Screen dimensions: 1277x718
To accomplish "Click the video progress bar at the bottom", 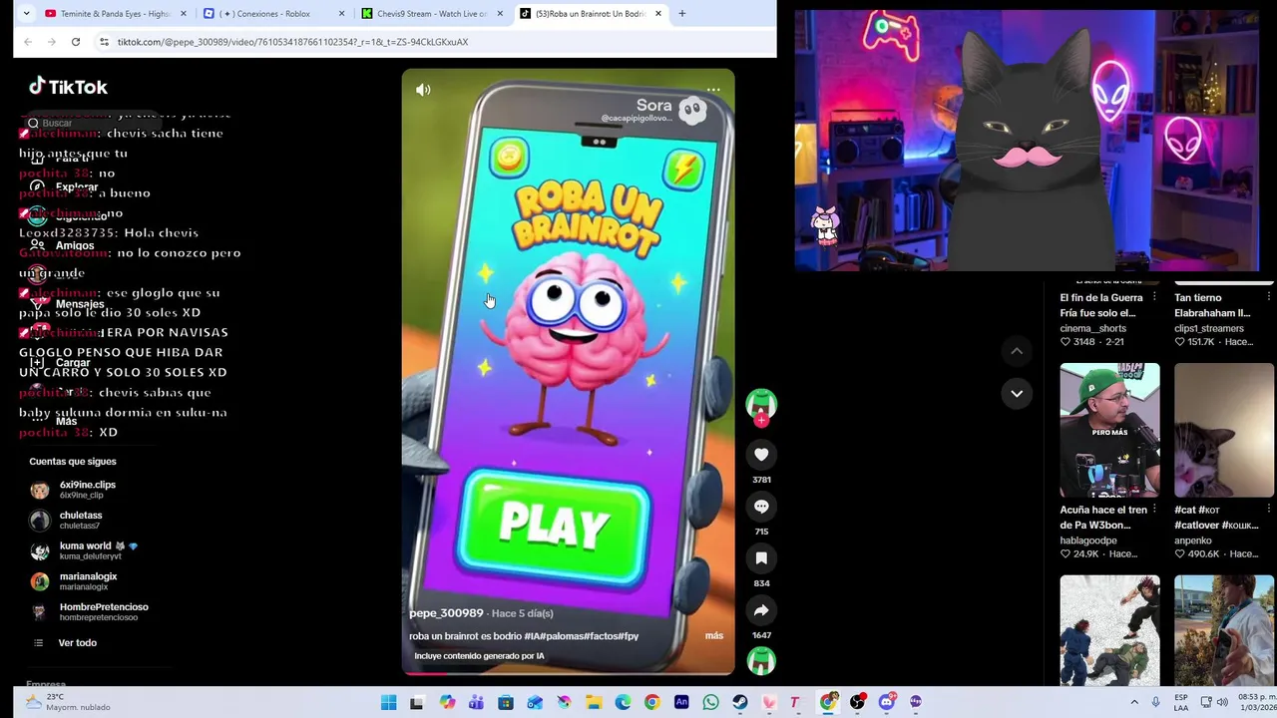I will tap(569, 672).
